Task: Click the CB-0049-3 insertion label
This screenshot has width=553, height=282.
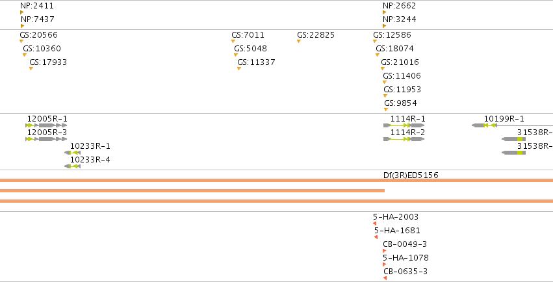Action: [405, 244]
